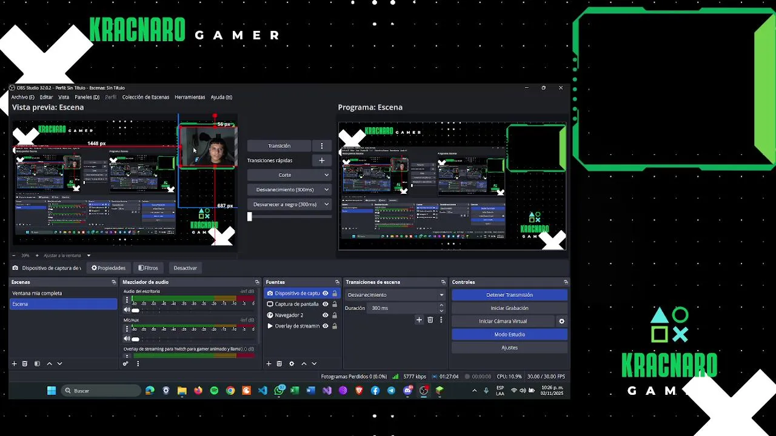Pop out the Controles dock

566,282
